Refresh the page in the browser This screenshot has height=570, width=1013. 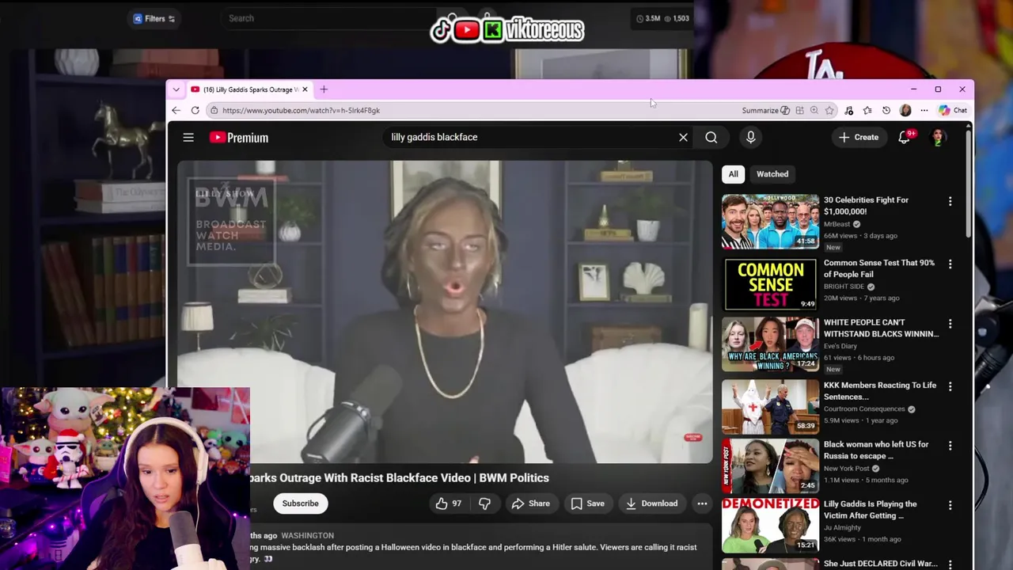195,111
